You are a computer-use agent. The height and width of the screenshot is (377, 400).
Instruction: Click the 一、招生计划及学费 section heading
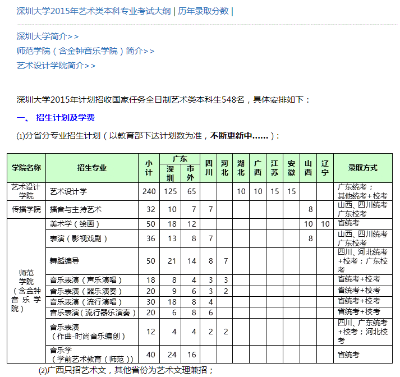click(x=56, y=118)
